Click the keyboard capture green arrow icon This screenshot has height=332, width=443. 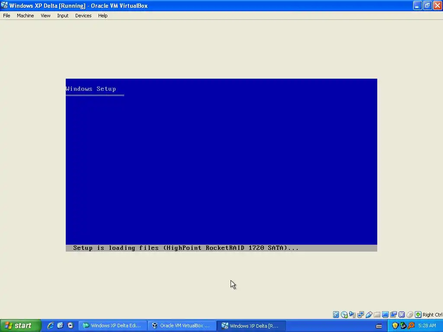pyautogui.click(x=418, y=315)
